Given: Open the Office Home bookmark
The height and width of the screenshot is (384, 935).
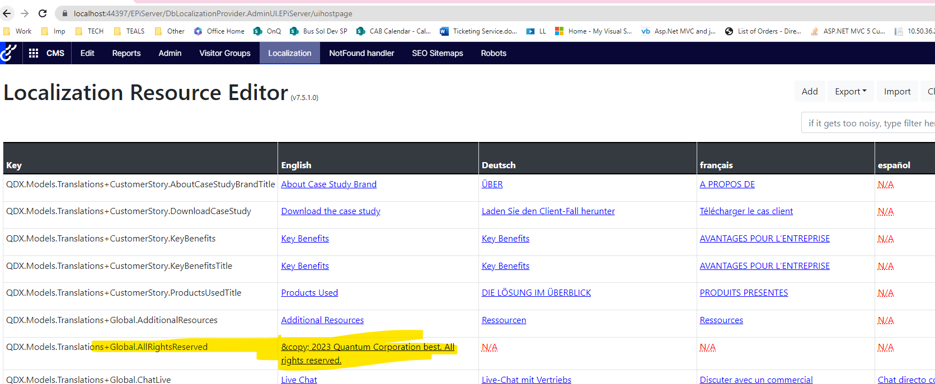Looking at the screenshot, I should (x=219, y=31).
